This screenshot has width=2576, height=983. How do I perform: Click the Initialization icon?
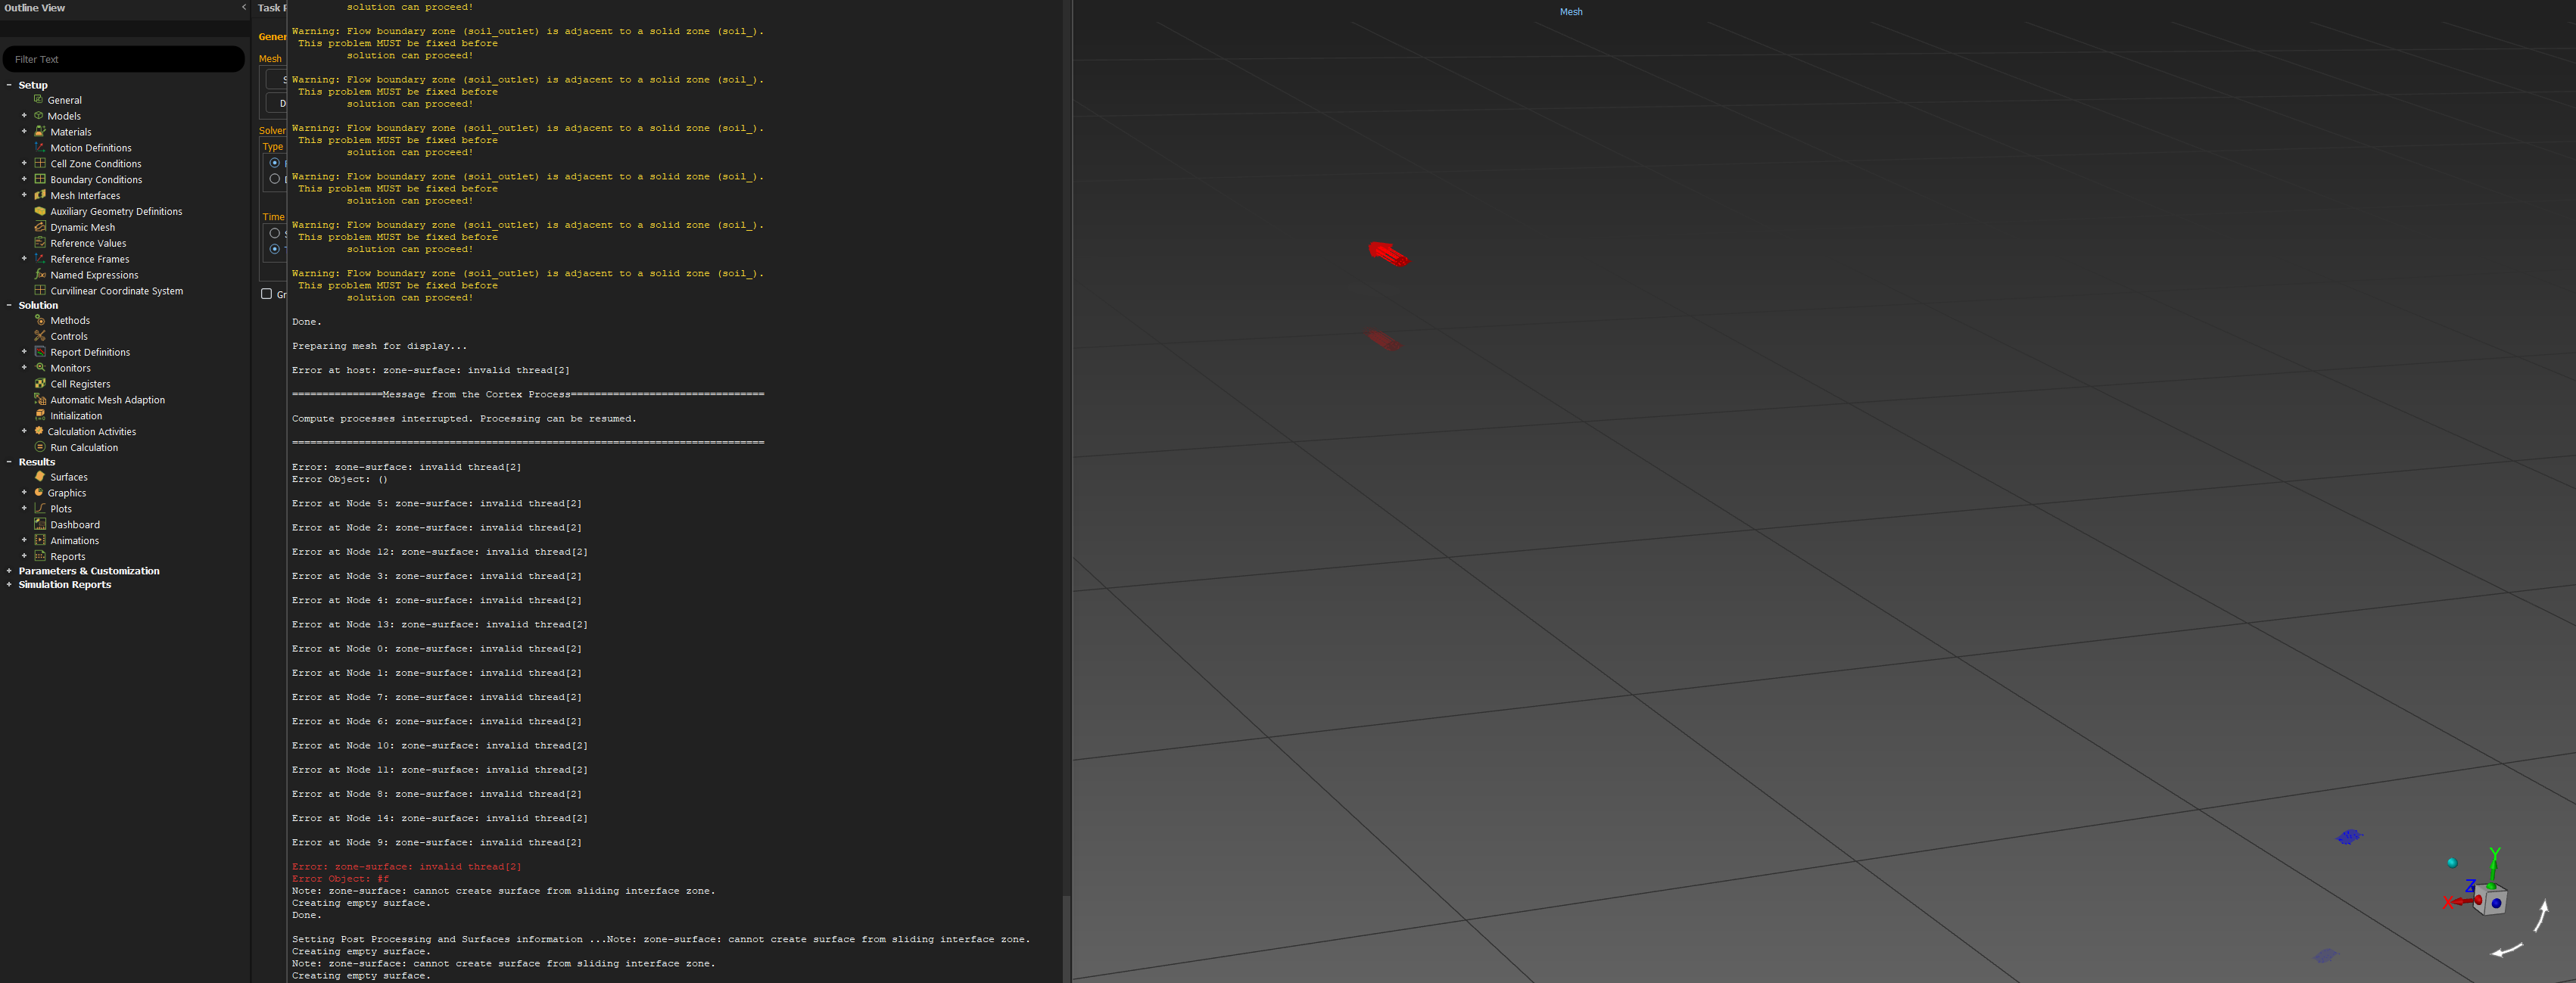click(40, 415)
